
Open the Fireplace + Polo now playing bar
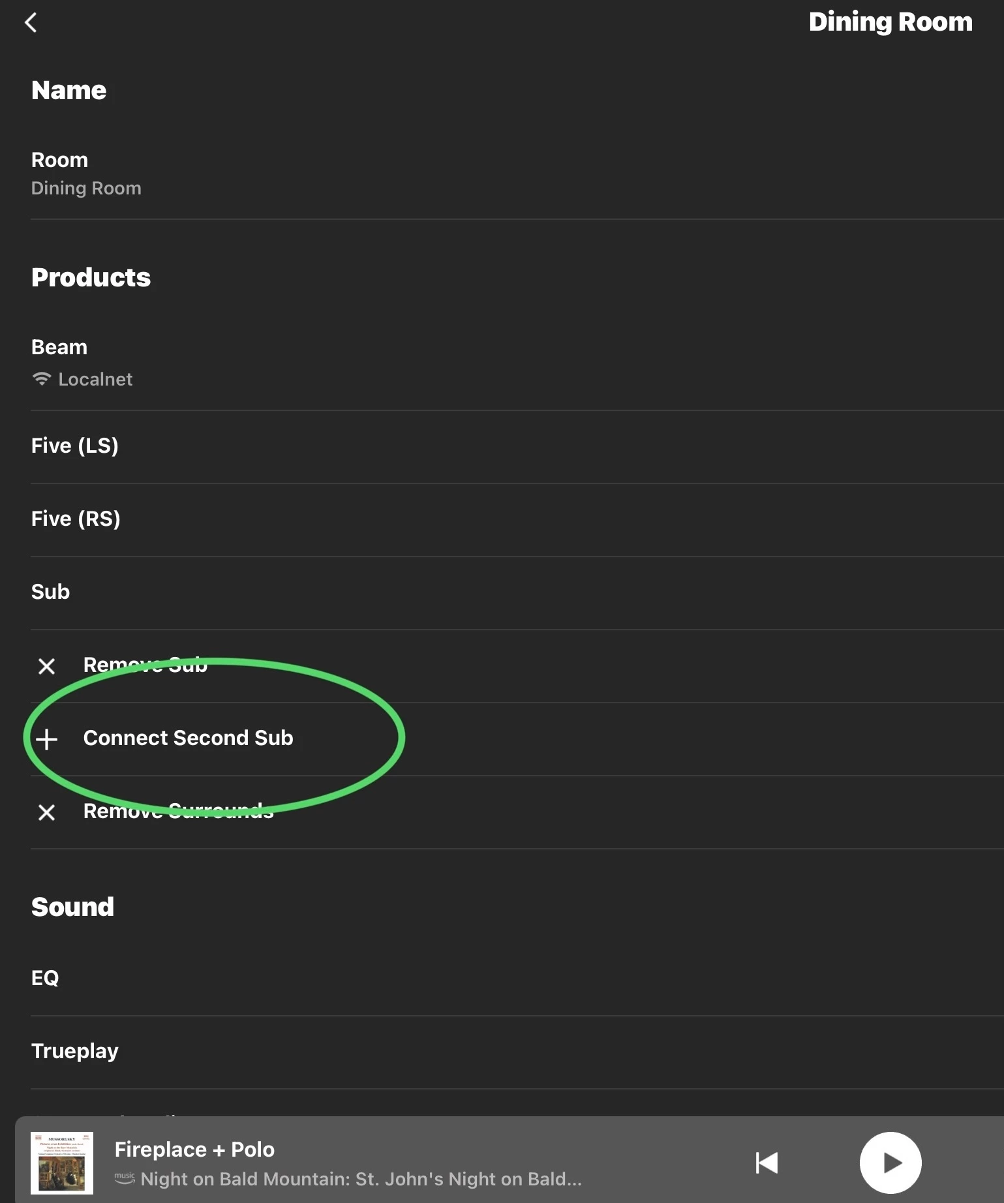tap(391, 1163)
